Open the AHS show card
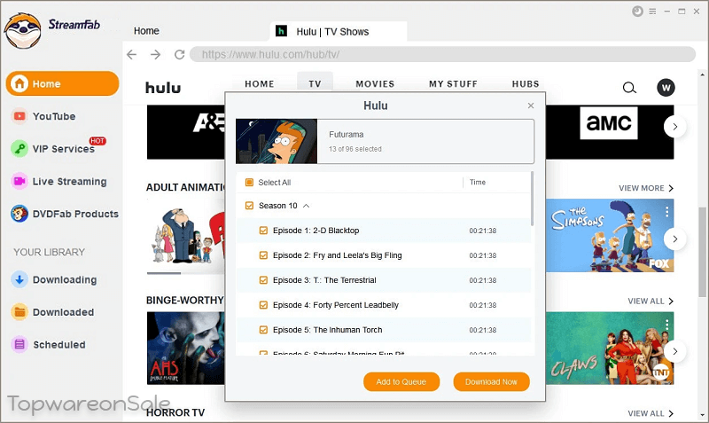Image resolution: width=709 pixels, height=423 pixels. click(x=186, y=348)
